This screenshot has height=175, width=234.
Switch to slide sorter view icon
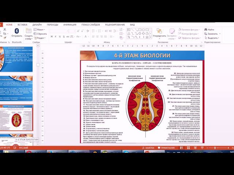point(188,148)
